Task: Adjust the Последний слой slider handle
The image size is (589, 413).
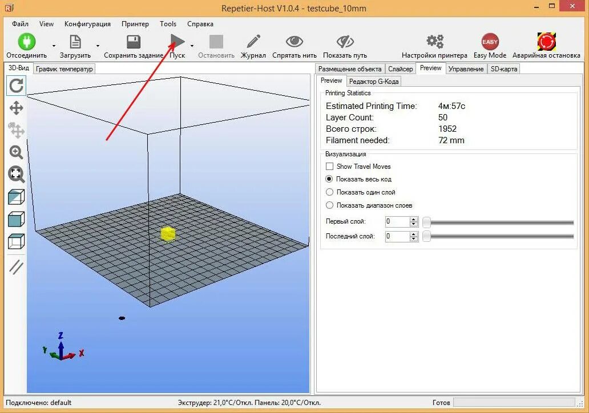Action: click(x=426, y=236)
